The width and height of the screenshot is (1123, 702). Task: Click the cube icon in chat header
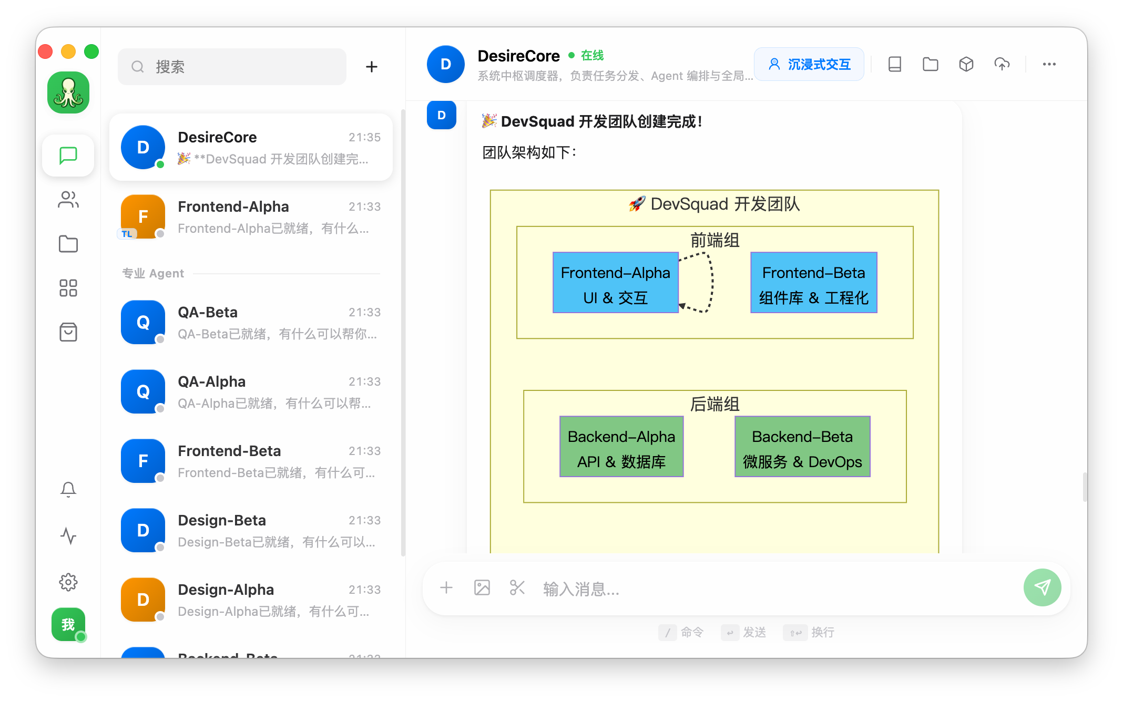click(966, 64)
